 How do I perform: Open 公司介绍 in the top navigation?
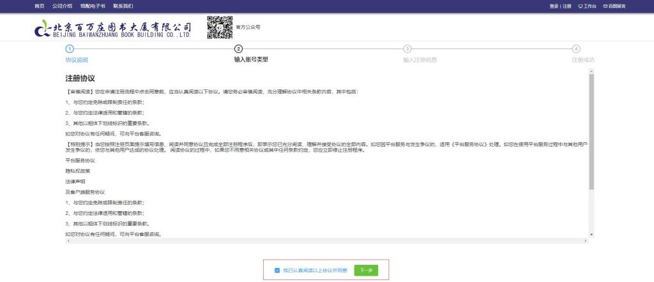62,6
